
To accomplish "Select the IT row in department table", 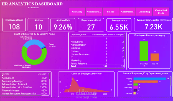I will (x=97, y=57).
